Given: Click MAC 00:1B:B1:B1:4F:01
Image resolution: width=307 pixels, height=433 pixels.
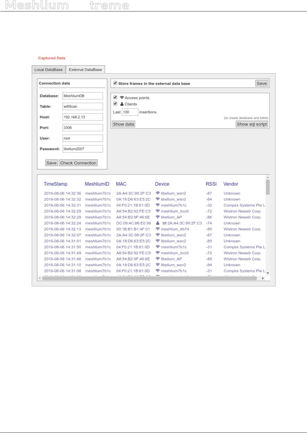Looking at the screenshot, I should [x=133, y=229].
